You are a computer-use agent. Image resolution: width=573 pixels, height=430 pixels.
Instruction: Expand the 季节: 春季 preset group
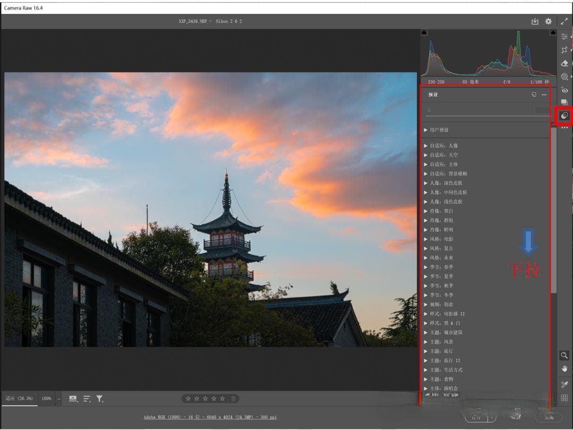tap(426, 267)
